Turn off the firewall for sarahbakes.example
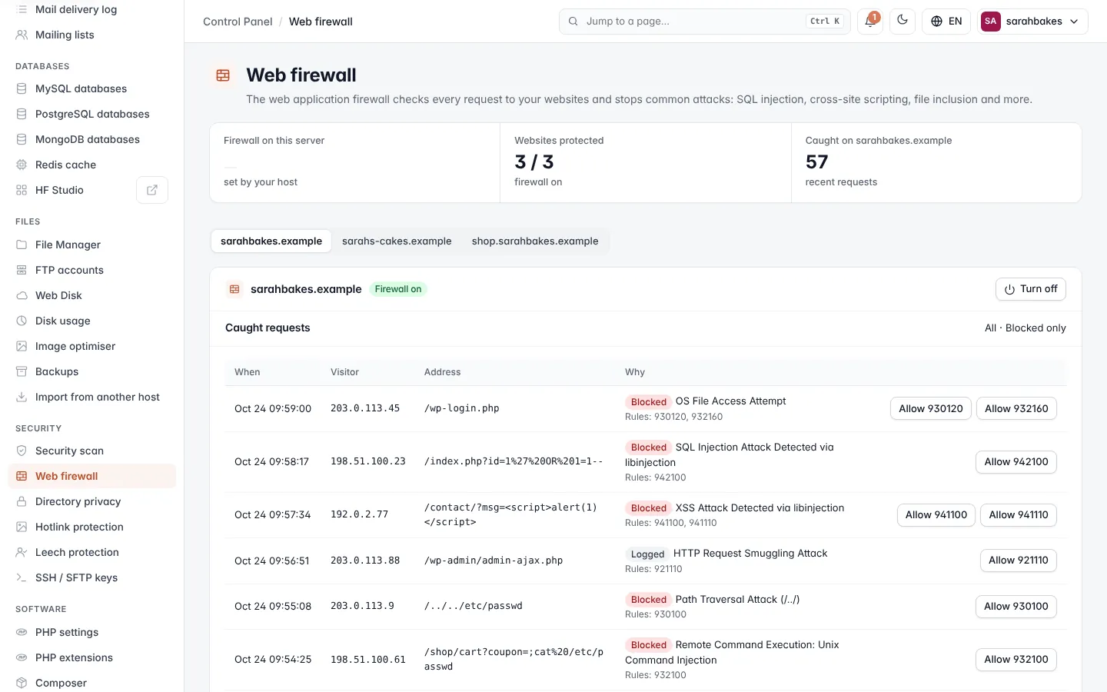This screenshot has height=692, width=1107. pos(1031,289)
